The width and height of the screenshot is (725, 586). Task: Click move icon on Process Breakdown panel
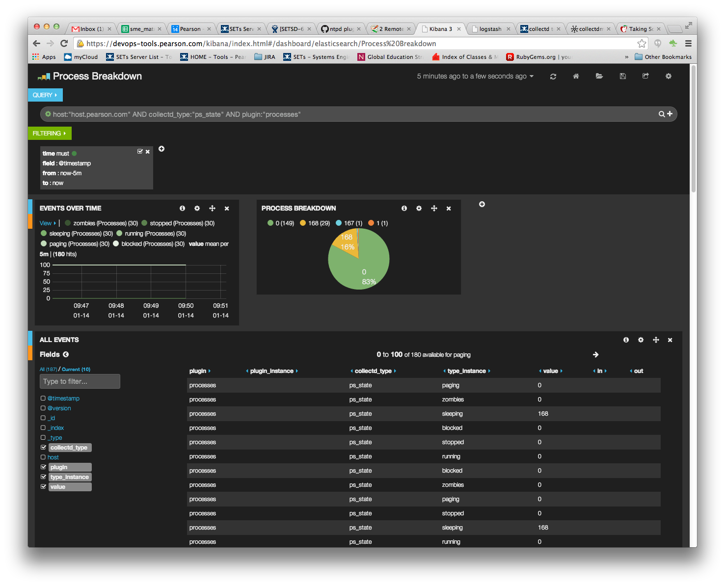(x=434, y=208)
